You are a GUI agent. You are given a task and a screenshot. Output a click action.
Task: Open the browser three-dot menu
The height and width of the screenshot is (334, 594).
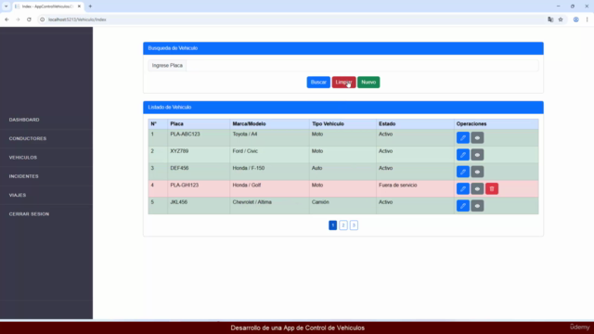587,19
